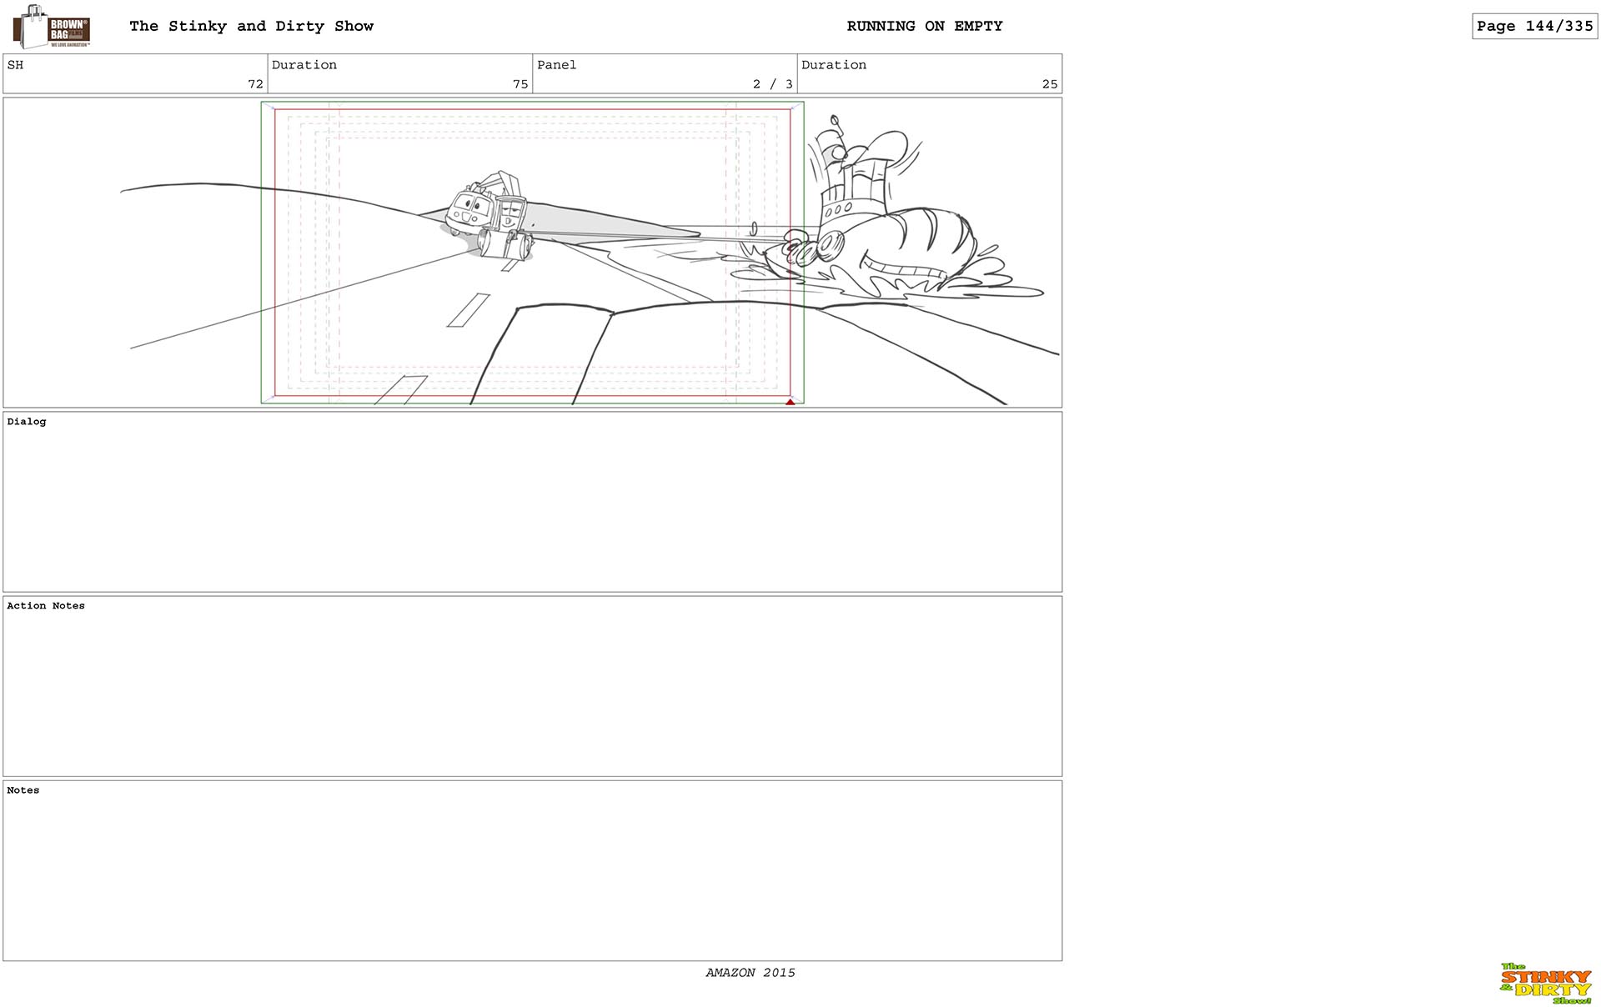Click the Brown Bag Films logo
The height and width of the screenshot is (1007, 1601).
click(51, 27)
